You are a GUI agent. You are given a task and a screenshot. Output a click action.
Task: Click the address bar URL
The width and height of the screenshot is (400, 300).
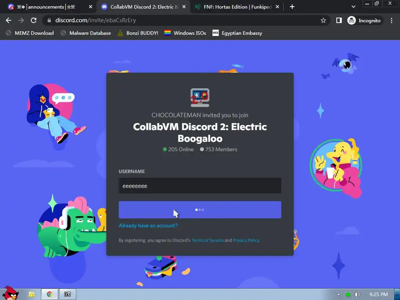point(95,20)
